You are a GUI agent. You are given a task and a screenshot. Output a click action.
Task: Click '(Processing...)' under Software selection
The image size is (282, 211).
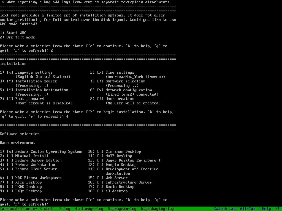[122, 86]
